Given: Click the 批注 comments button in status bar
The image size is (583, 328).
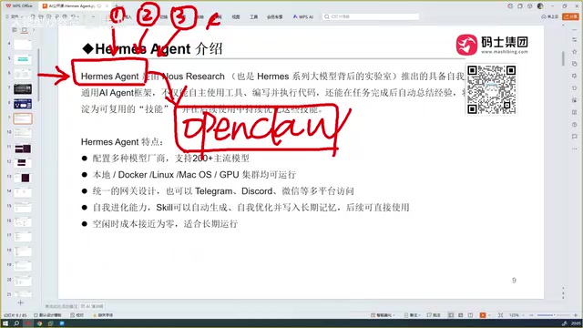Looking at the screenshot, I should tap(434, 315).
